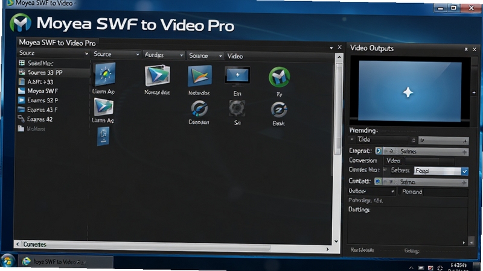
Task: Select the Moyea SWF sidebar row
Action: point(53,91)
